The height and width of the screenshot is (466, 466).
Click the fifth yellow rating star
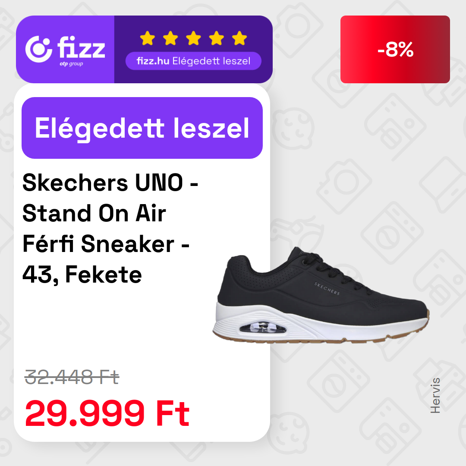(x=239, y=38)
